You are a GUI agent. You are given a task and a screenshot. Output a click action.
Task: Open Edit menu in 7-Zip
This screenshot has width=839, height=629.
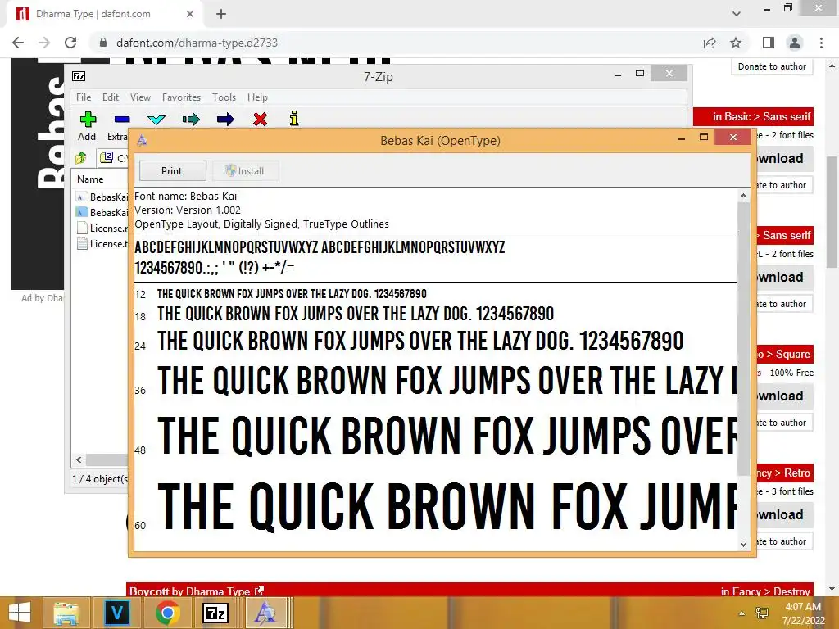pyautogui.click(x=111, y=97)
